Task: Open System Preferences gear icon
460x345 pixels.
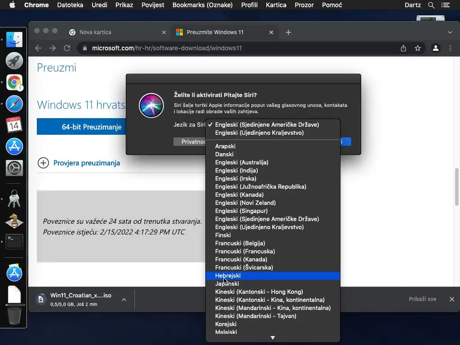Action: click(14, 168)
